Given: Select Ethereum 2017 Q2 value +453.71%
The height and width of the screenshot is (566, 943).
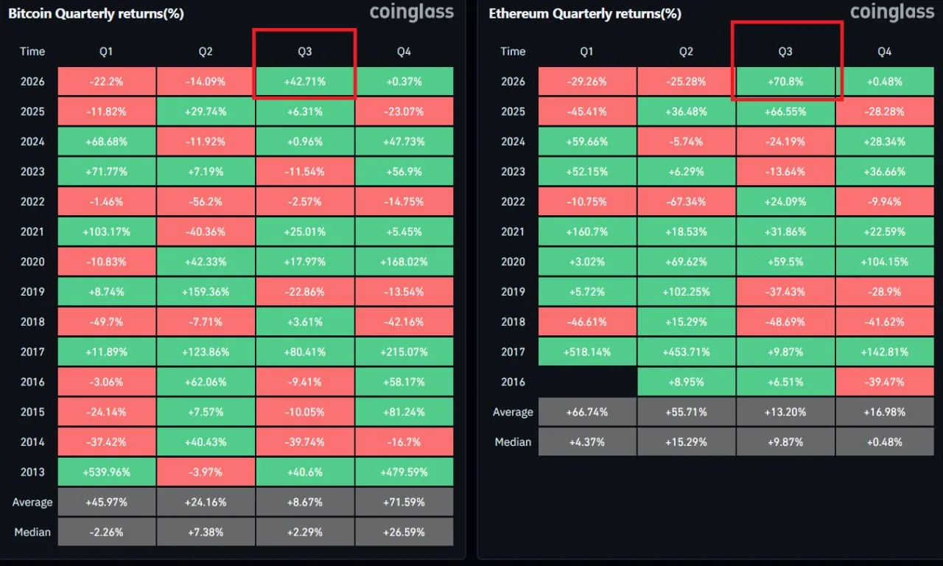Looking at the screenshot, I should click(x=686, y=352).
